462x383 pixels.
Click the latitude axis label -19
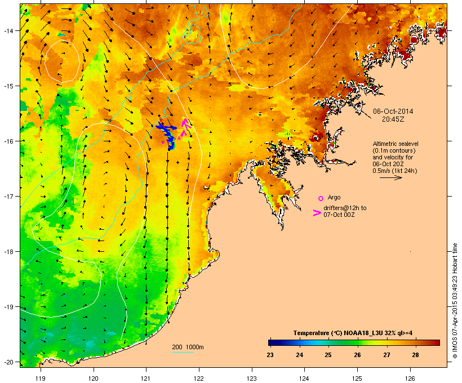[8, 307]
